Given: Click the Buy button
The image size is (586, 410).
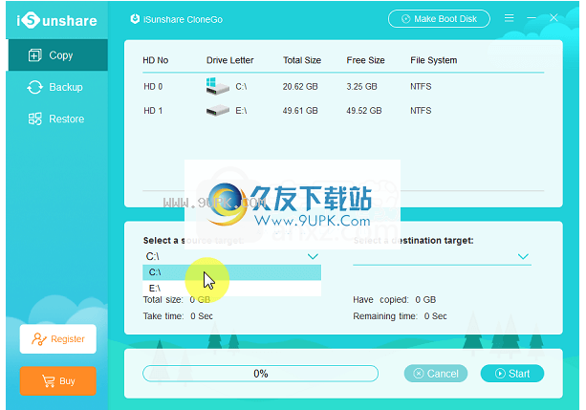Looking at the screenshot, I should (58, 380).
